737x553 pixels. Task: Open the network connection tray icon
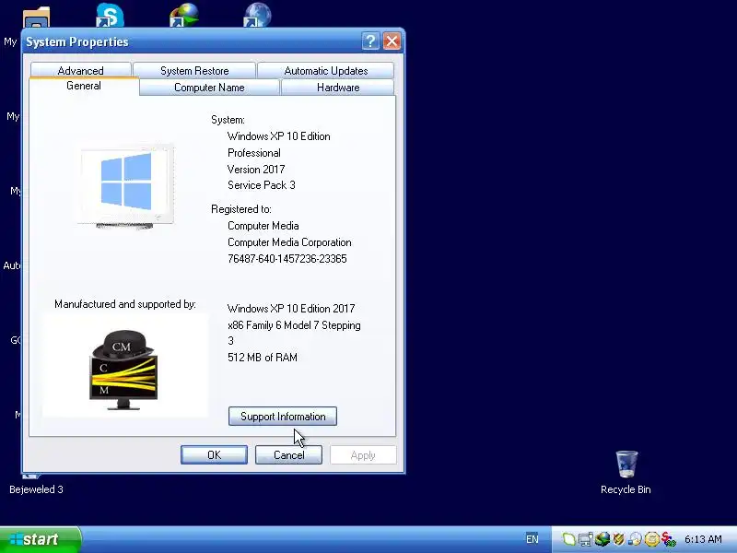[x=585, y=539]
